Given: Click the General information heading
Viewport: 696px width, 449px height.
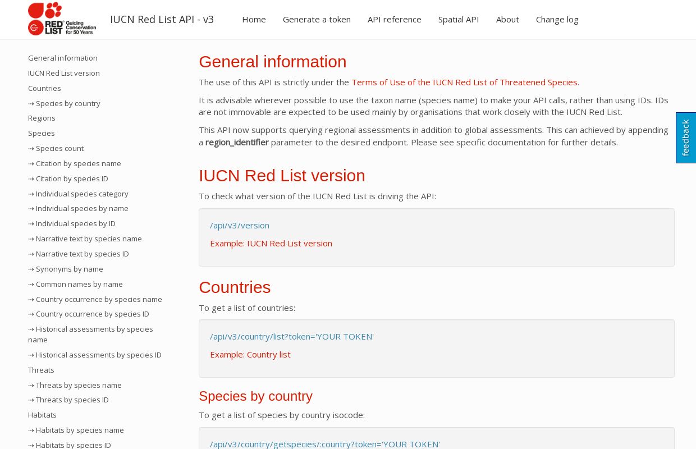Looking at the screenshot, I should pyautogui.click(x=273, y=62).
